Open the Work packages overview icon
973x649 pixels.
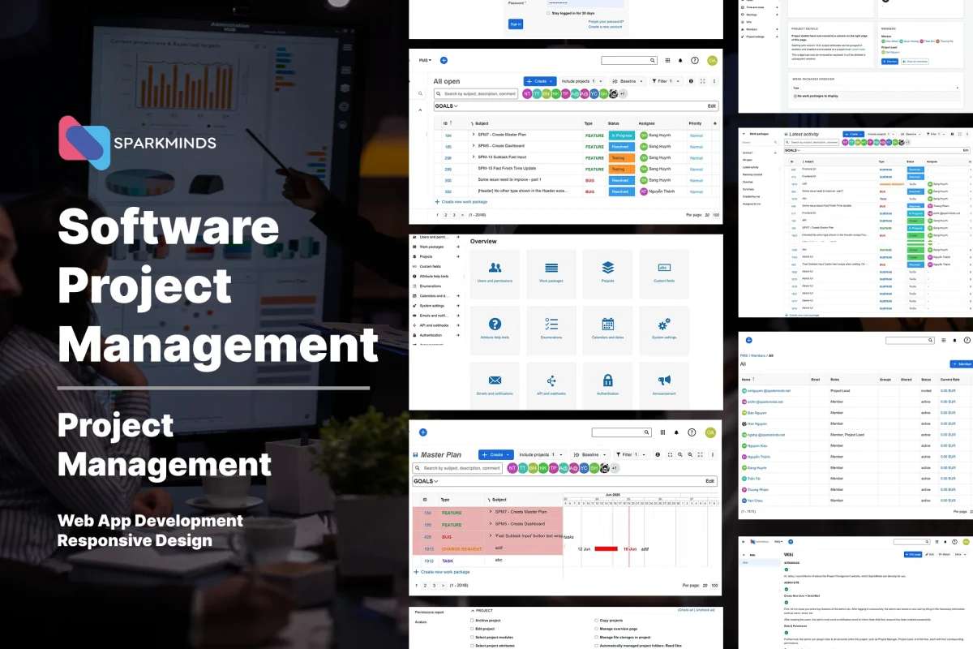[x=551, y=268]
